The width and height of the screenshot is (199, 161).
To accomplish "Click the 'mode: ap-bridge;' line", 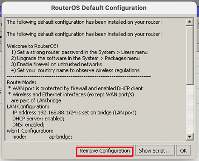I will pyautogui.click(x=42, y=137).
